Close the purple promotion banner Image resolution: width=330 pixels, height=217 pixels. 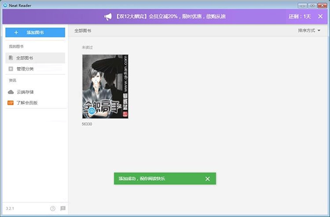(320, 16)
